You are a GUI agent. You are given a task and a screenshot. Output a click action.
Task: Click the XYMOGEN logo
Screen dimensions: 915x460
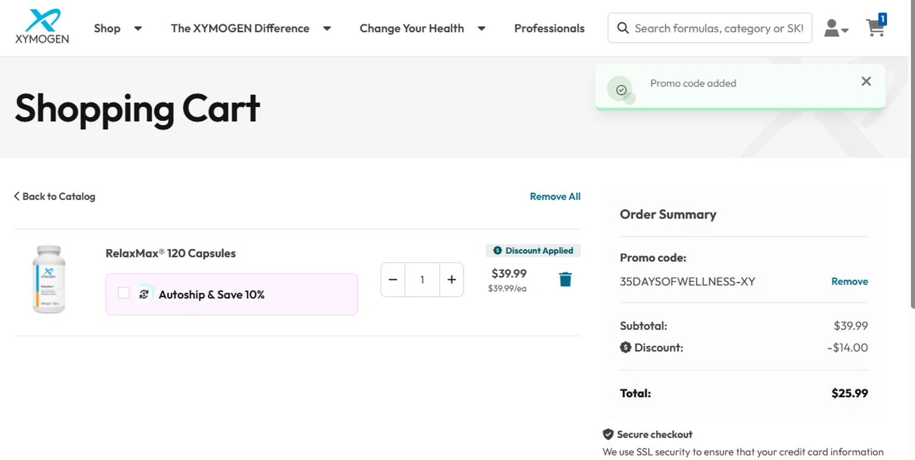click(42, 26)
